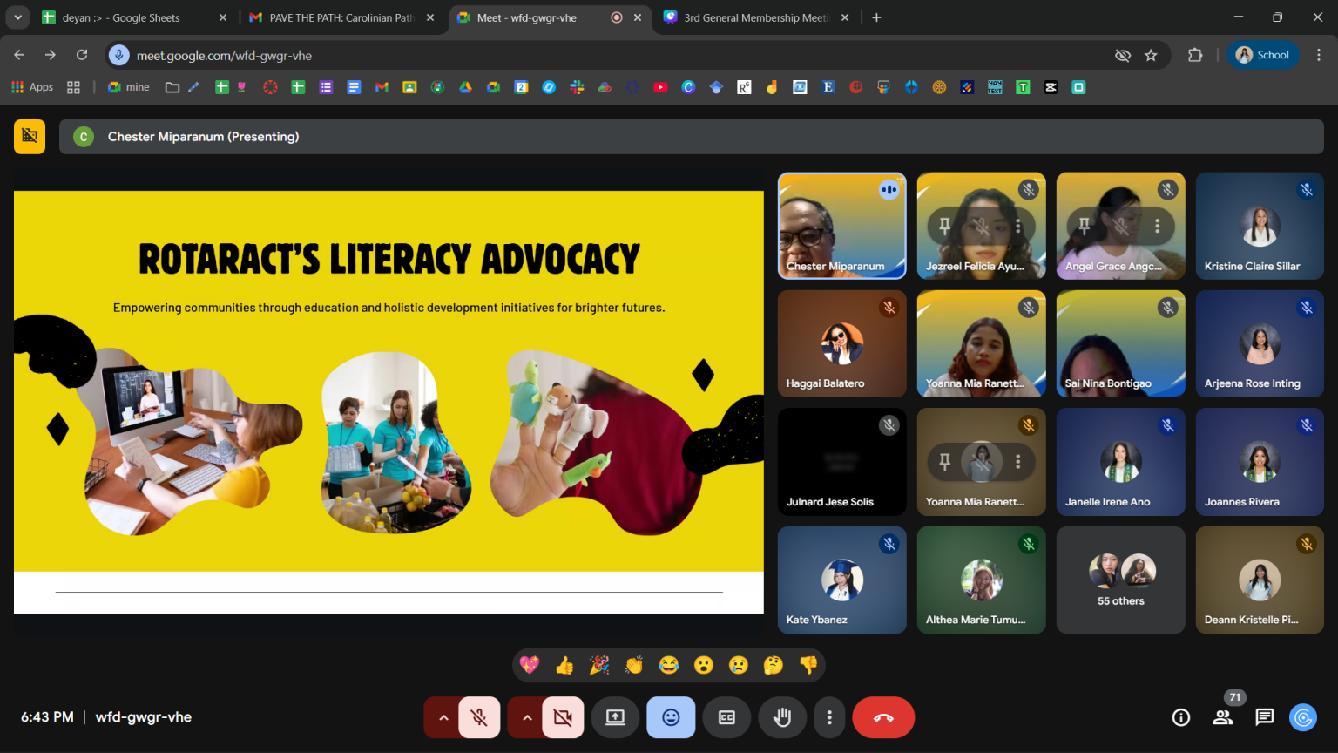Turn on the camera

(563, 717)
